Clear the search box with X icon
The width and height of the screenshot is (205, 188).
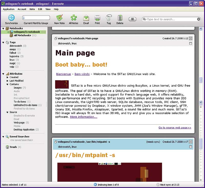199,19
